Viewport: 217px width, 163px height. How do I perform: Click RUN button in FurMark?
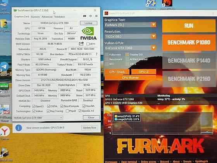click(x=189, y=26)
